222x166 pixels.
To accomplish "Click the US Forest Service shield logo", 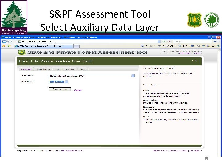I will click(22, 52).
